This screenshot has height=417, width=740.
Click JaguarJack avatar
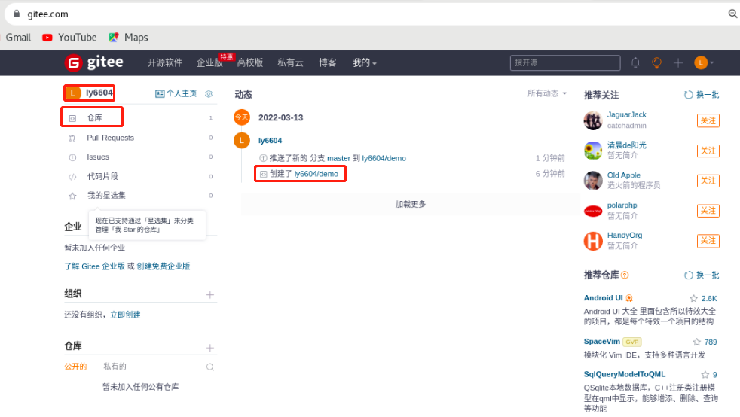(593, 120)
